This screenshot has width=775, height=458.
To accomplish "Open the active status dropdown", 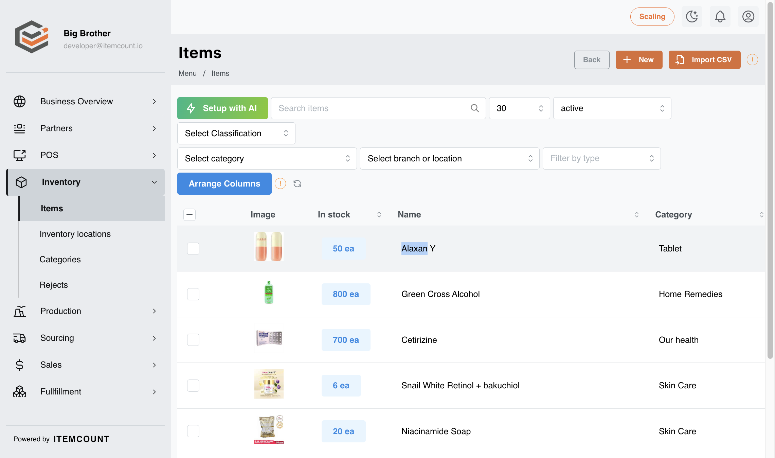I will (612, 108).
